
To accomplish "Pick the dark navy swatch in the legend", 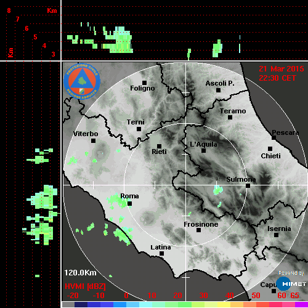I will [81, 304].
